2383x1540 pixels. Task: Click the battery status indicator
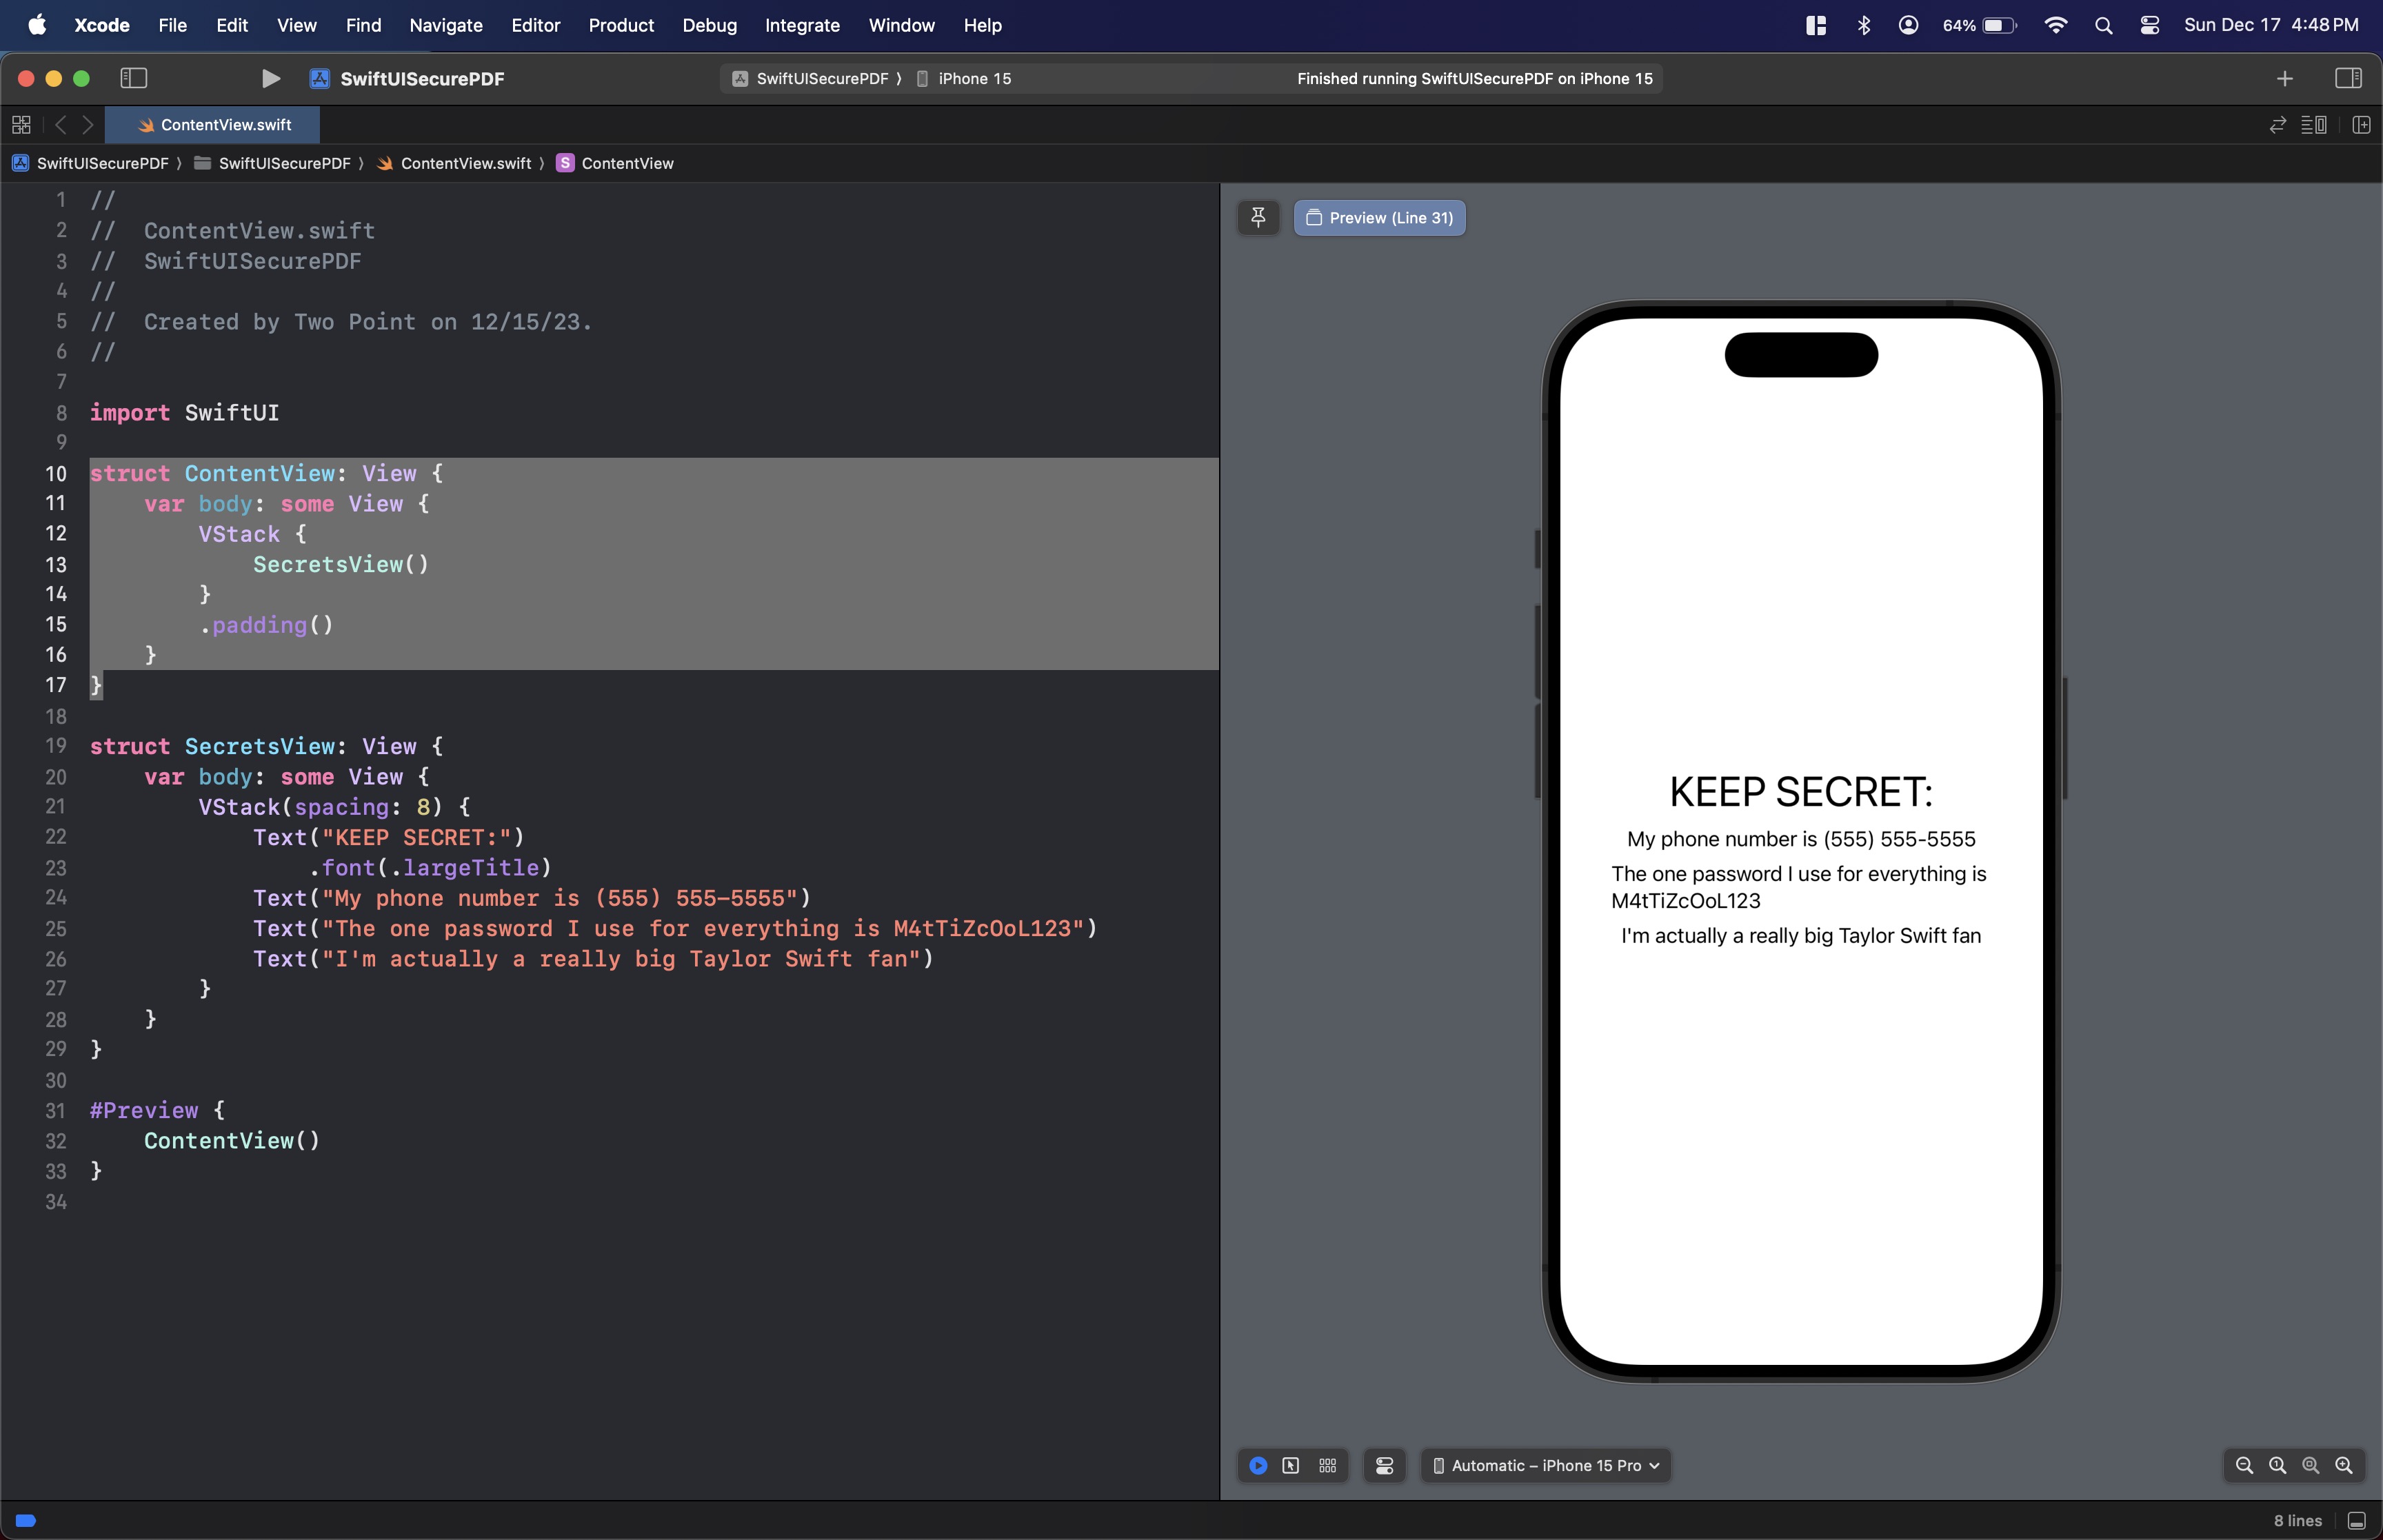click(1979, 25)
